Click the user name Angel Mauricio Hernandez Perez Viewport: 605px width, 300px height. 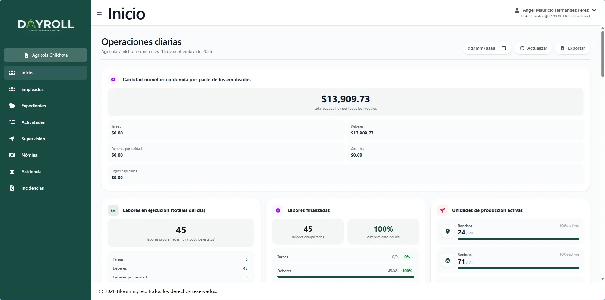(556, 10)
